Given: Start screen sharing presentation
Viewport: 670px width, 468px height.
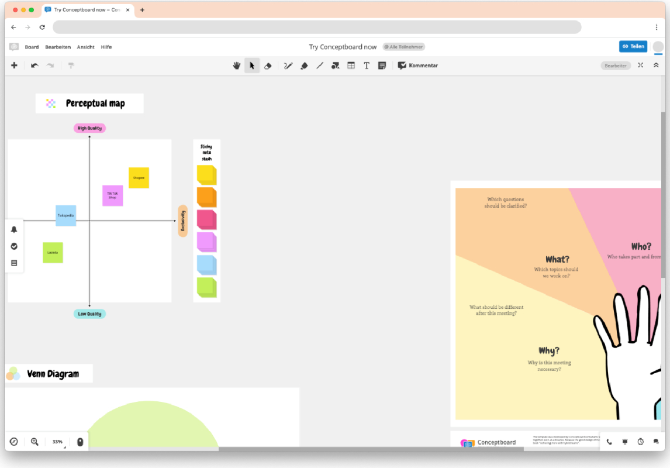Looking at the screenshot, I should click(x=625, y=442).
